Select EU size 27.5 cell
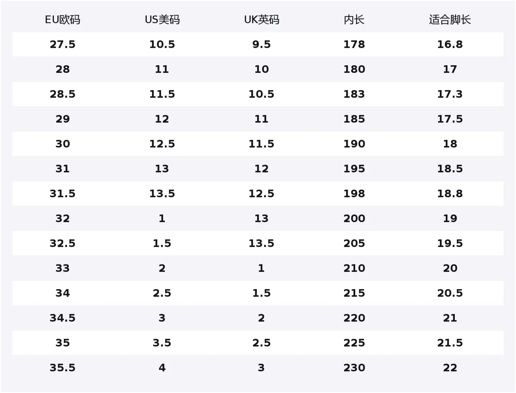This screenshot has width=516, height=393. pos(63,44)
